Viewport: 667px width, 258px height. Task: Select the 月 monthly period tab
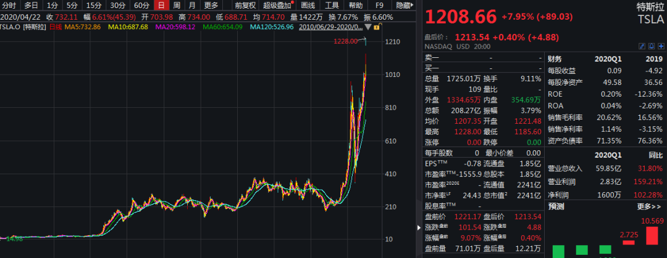(x=191, y=5)
